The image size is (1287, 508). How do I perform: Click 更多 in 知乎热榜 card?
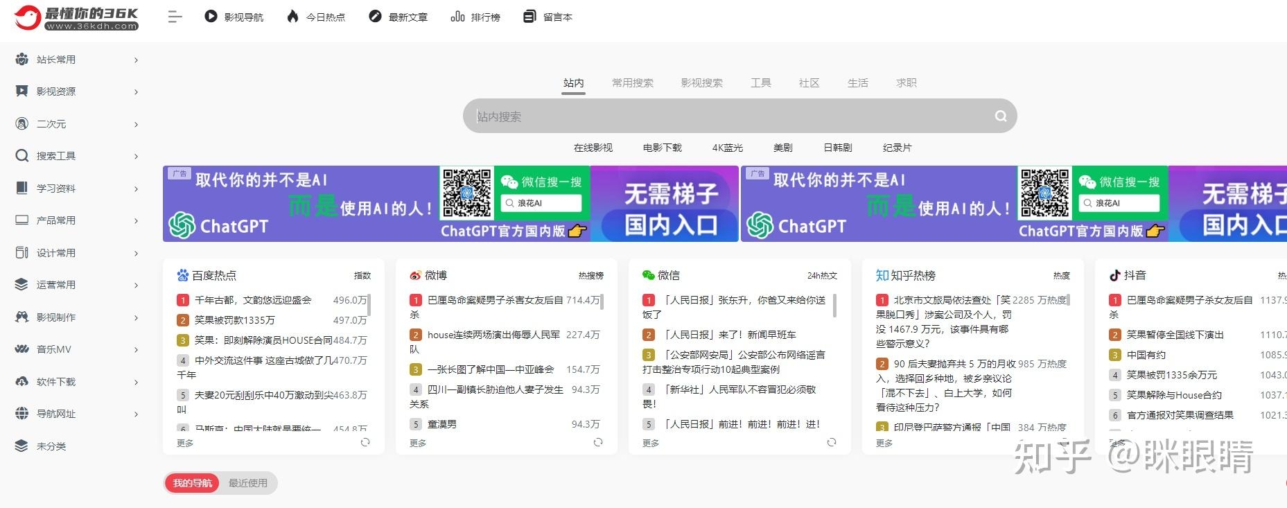[x=884, y=443]
